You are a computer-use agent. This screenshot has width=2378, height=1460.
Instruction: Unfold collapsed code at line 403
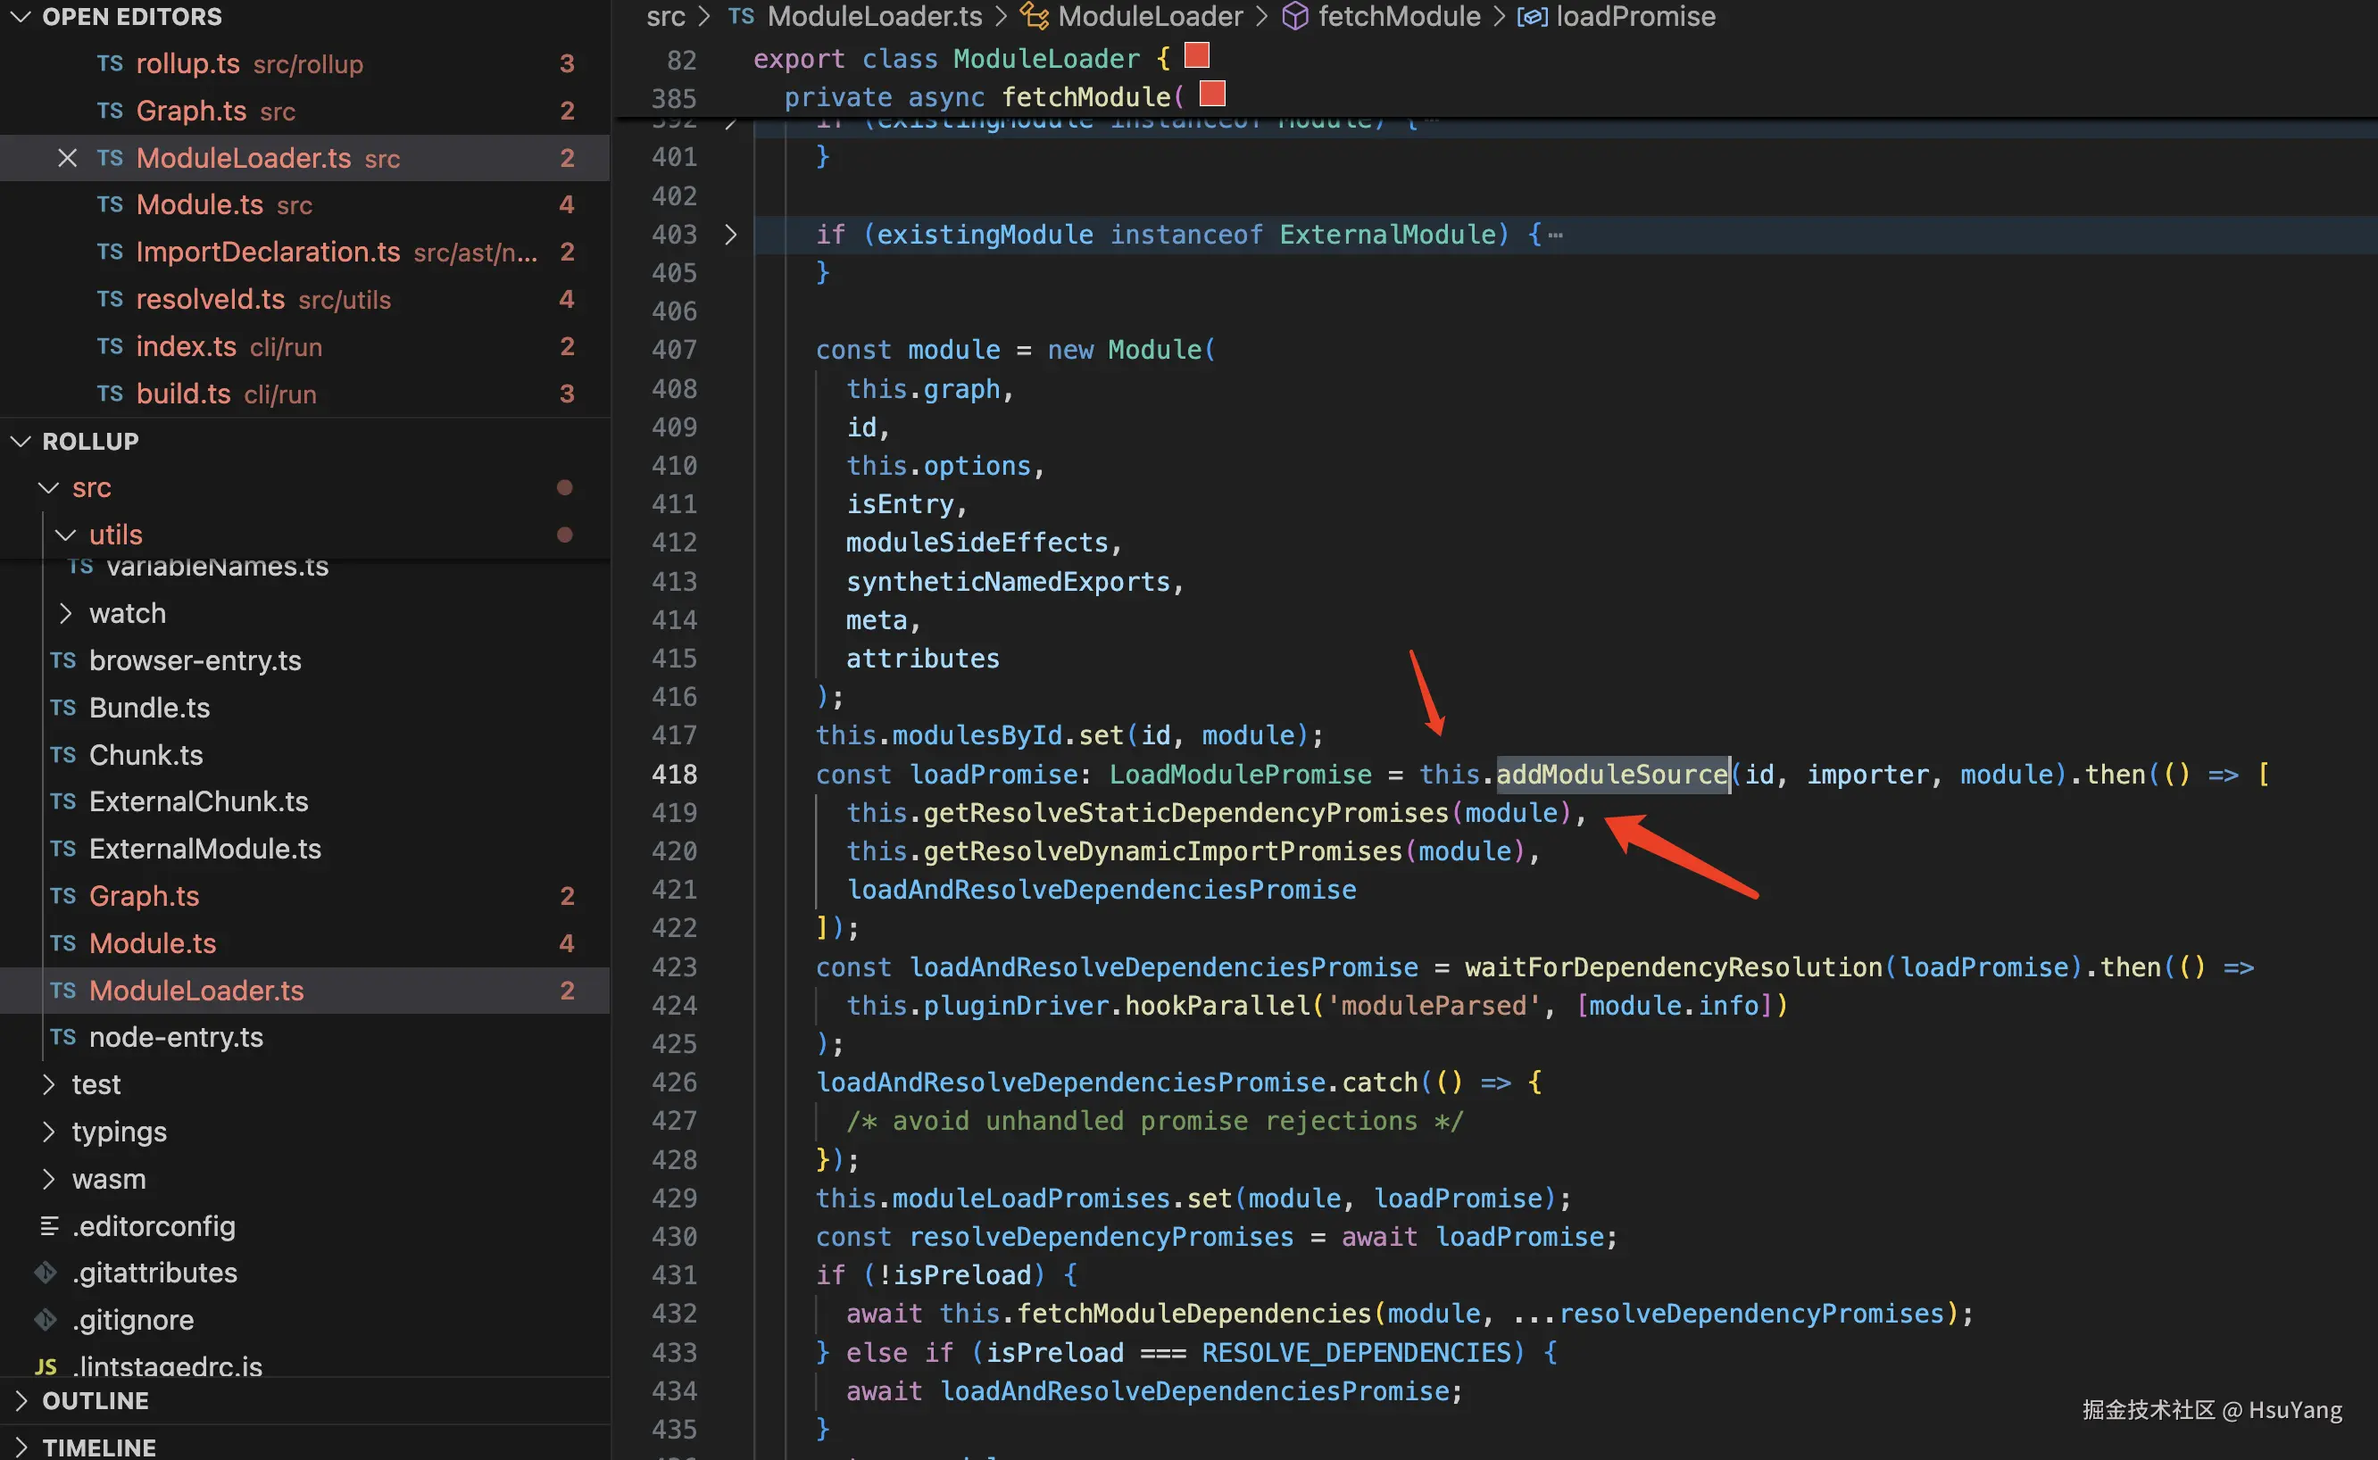click(x=730, y=235)
